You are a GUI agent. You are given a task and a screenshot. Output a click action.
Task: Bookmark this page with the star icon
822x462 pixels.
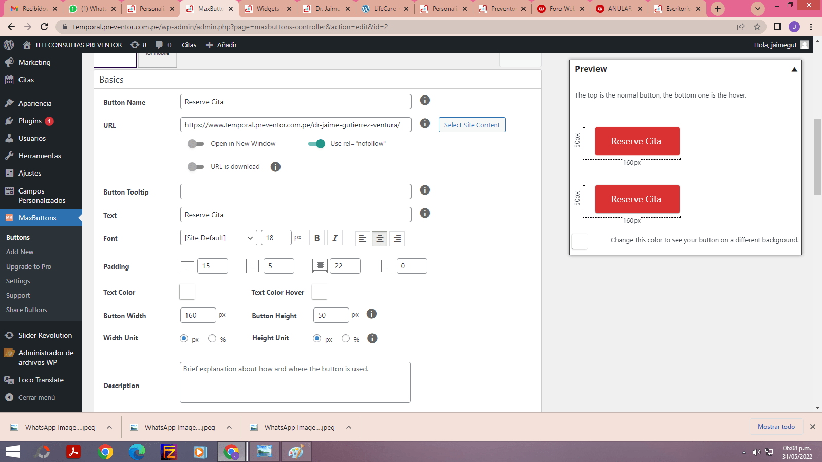(757, 27)
